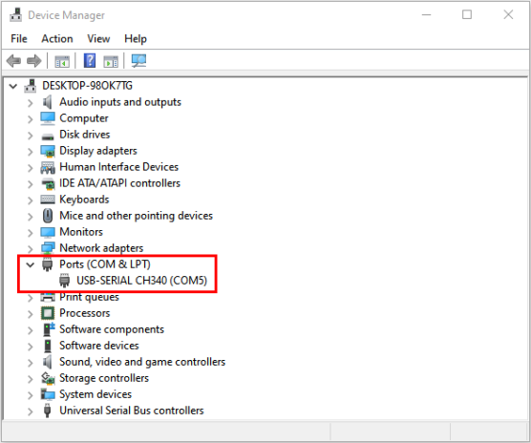Image resolution: width=531 pixels, height=443 pixels.
Task: Click the Back arrow toolbar icon
Action: [x=13, y=61]
